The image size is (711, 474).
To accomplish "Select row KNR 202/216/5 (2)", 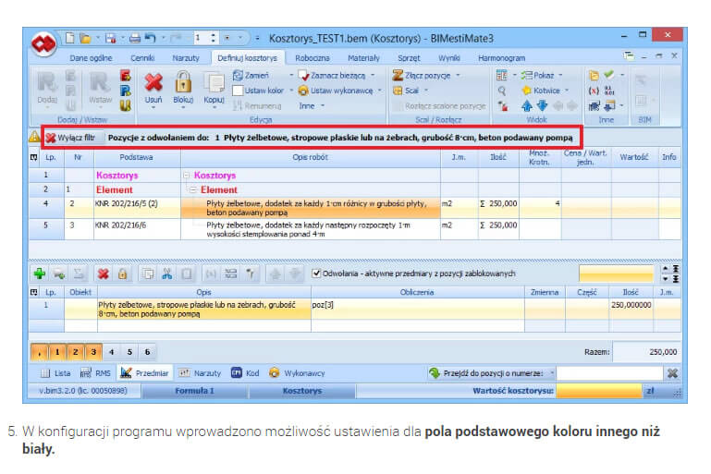I will (x=355, y=208).
